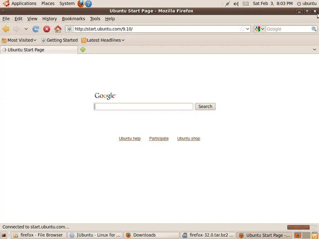Image resolution: width=319 pixels, height=239 pixels.
Task: Open the ubuntu user session menu
Action: coord(307,3)
